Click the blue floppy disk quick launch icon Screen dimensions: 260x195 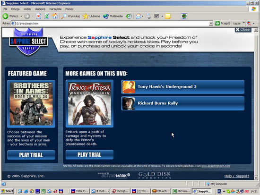point(61,191)
